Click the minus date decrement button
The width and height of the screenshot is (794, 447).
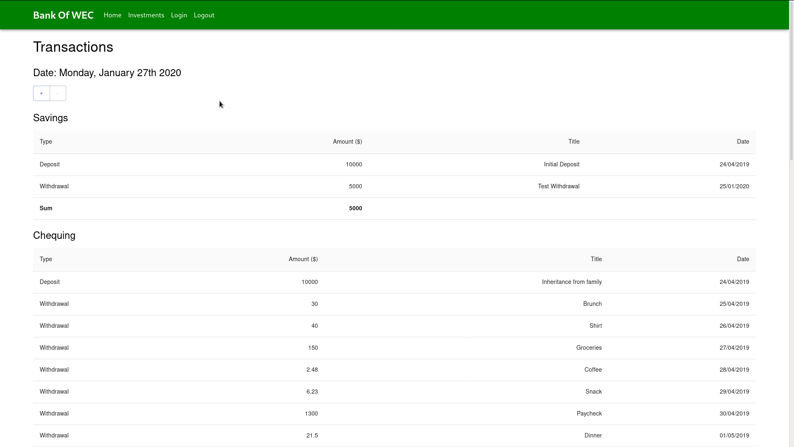[58, 94]
